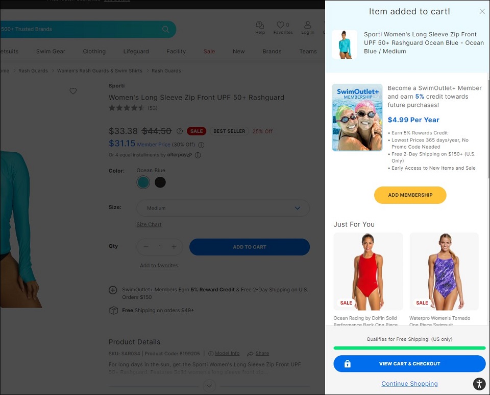Viewport: 490px width, 395px height.
Task: Open the Model Info link
Action: click(227, 354)
